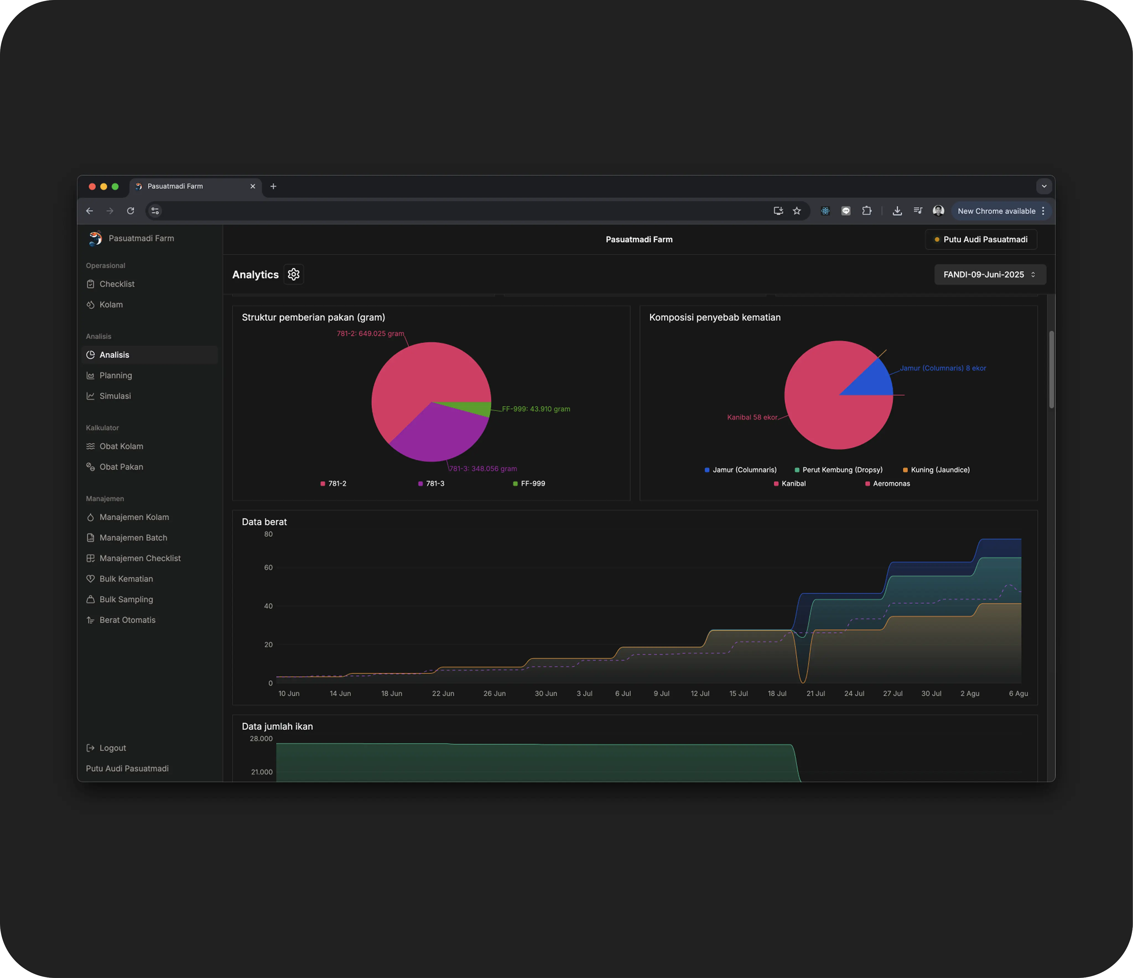Click Jamur (Columnaris) legend color swatch

(707, 470)
